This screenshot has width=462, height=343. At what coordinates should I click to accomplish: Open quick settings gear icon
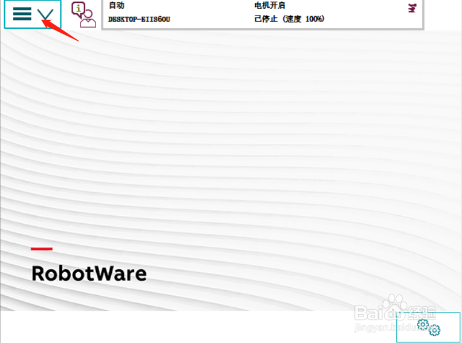tap(428, 327)
